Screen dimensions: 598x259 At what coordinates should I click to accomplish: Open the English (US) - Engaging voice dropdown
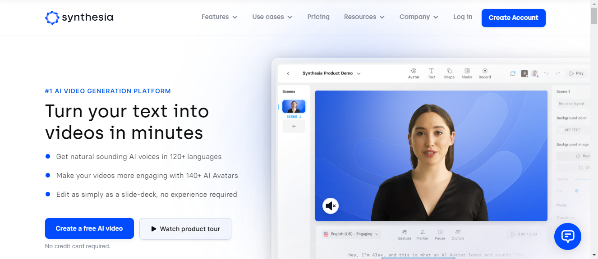(351, 234)
